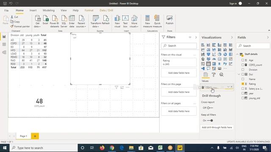Create a New measure
271x152 pixels.
(x=147, y=22)
